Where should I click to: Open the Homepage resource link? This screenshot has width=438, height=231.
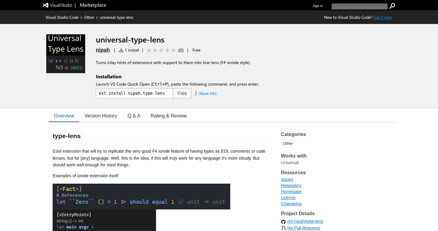[291, 192]
